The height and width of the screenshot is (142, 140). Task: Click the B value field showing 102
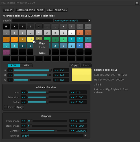61,80
